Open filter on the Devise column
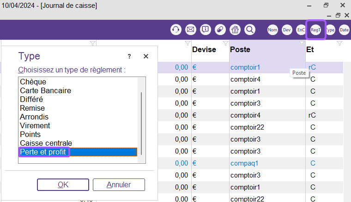Viewport: 351px width, 202px height. [225, 43]
